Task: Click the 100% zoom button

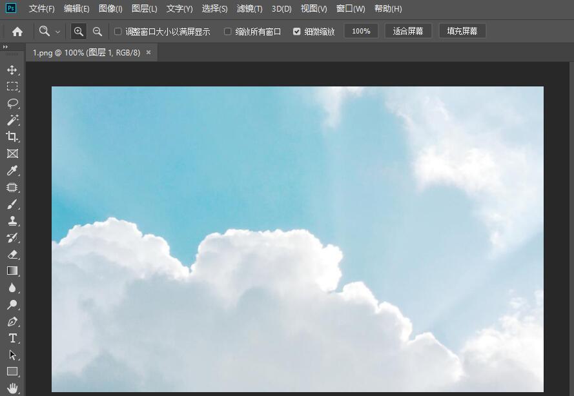Action: tap(361, 32)
